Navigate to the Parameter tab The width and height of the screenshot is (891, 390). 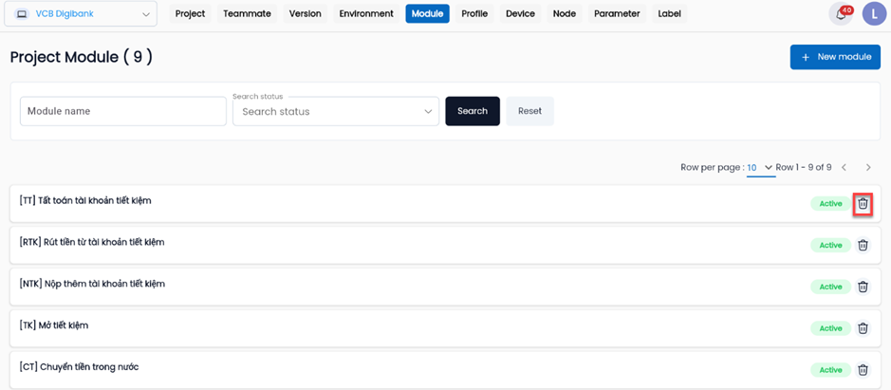[x=617, y=14]
